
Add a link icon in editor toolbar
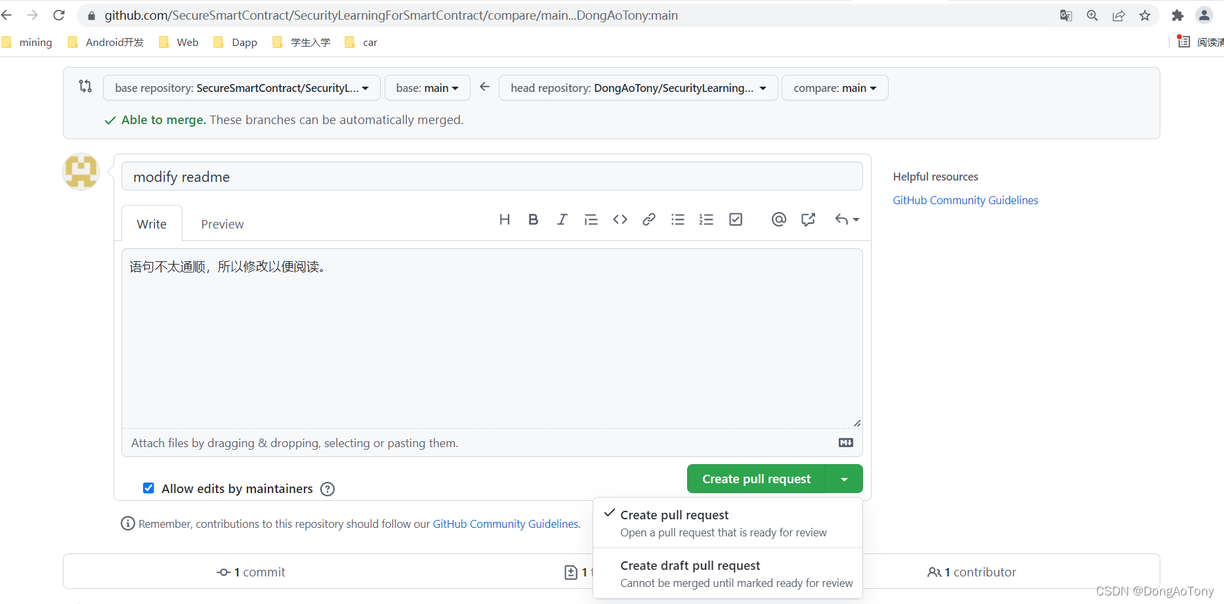click(648, 219)
